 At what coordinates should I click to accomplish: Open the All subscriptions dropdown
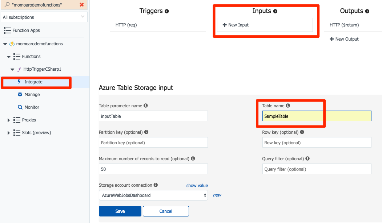pos(44,17)
